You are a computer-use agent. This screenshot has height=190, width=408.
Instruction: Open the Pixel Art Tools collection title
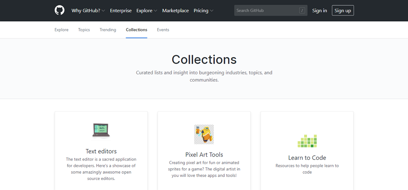coord(204,155)
